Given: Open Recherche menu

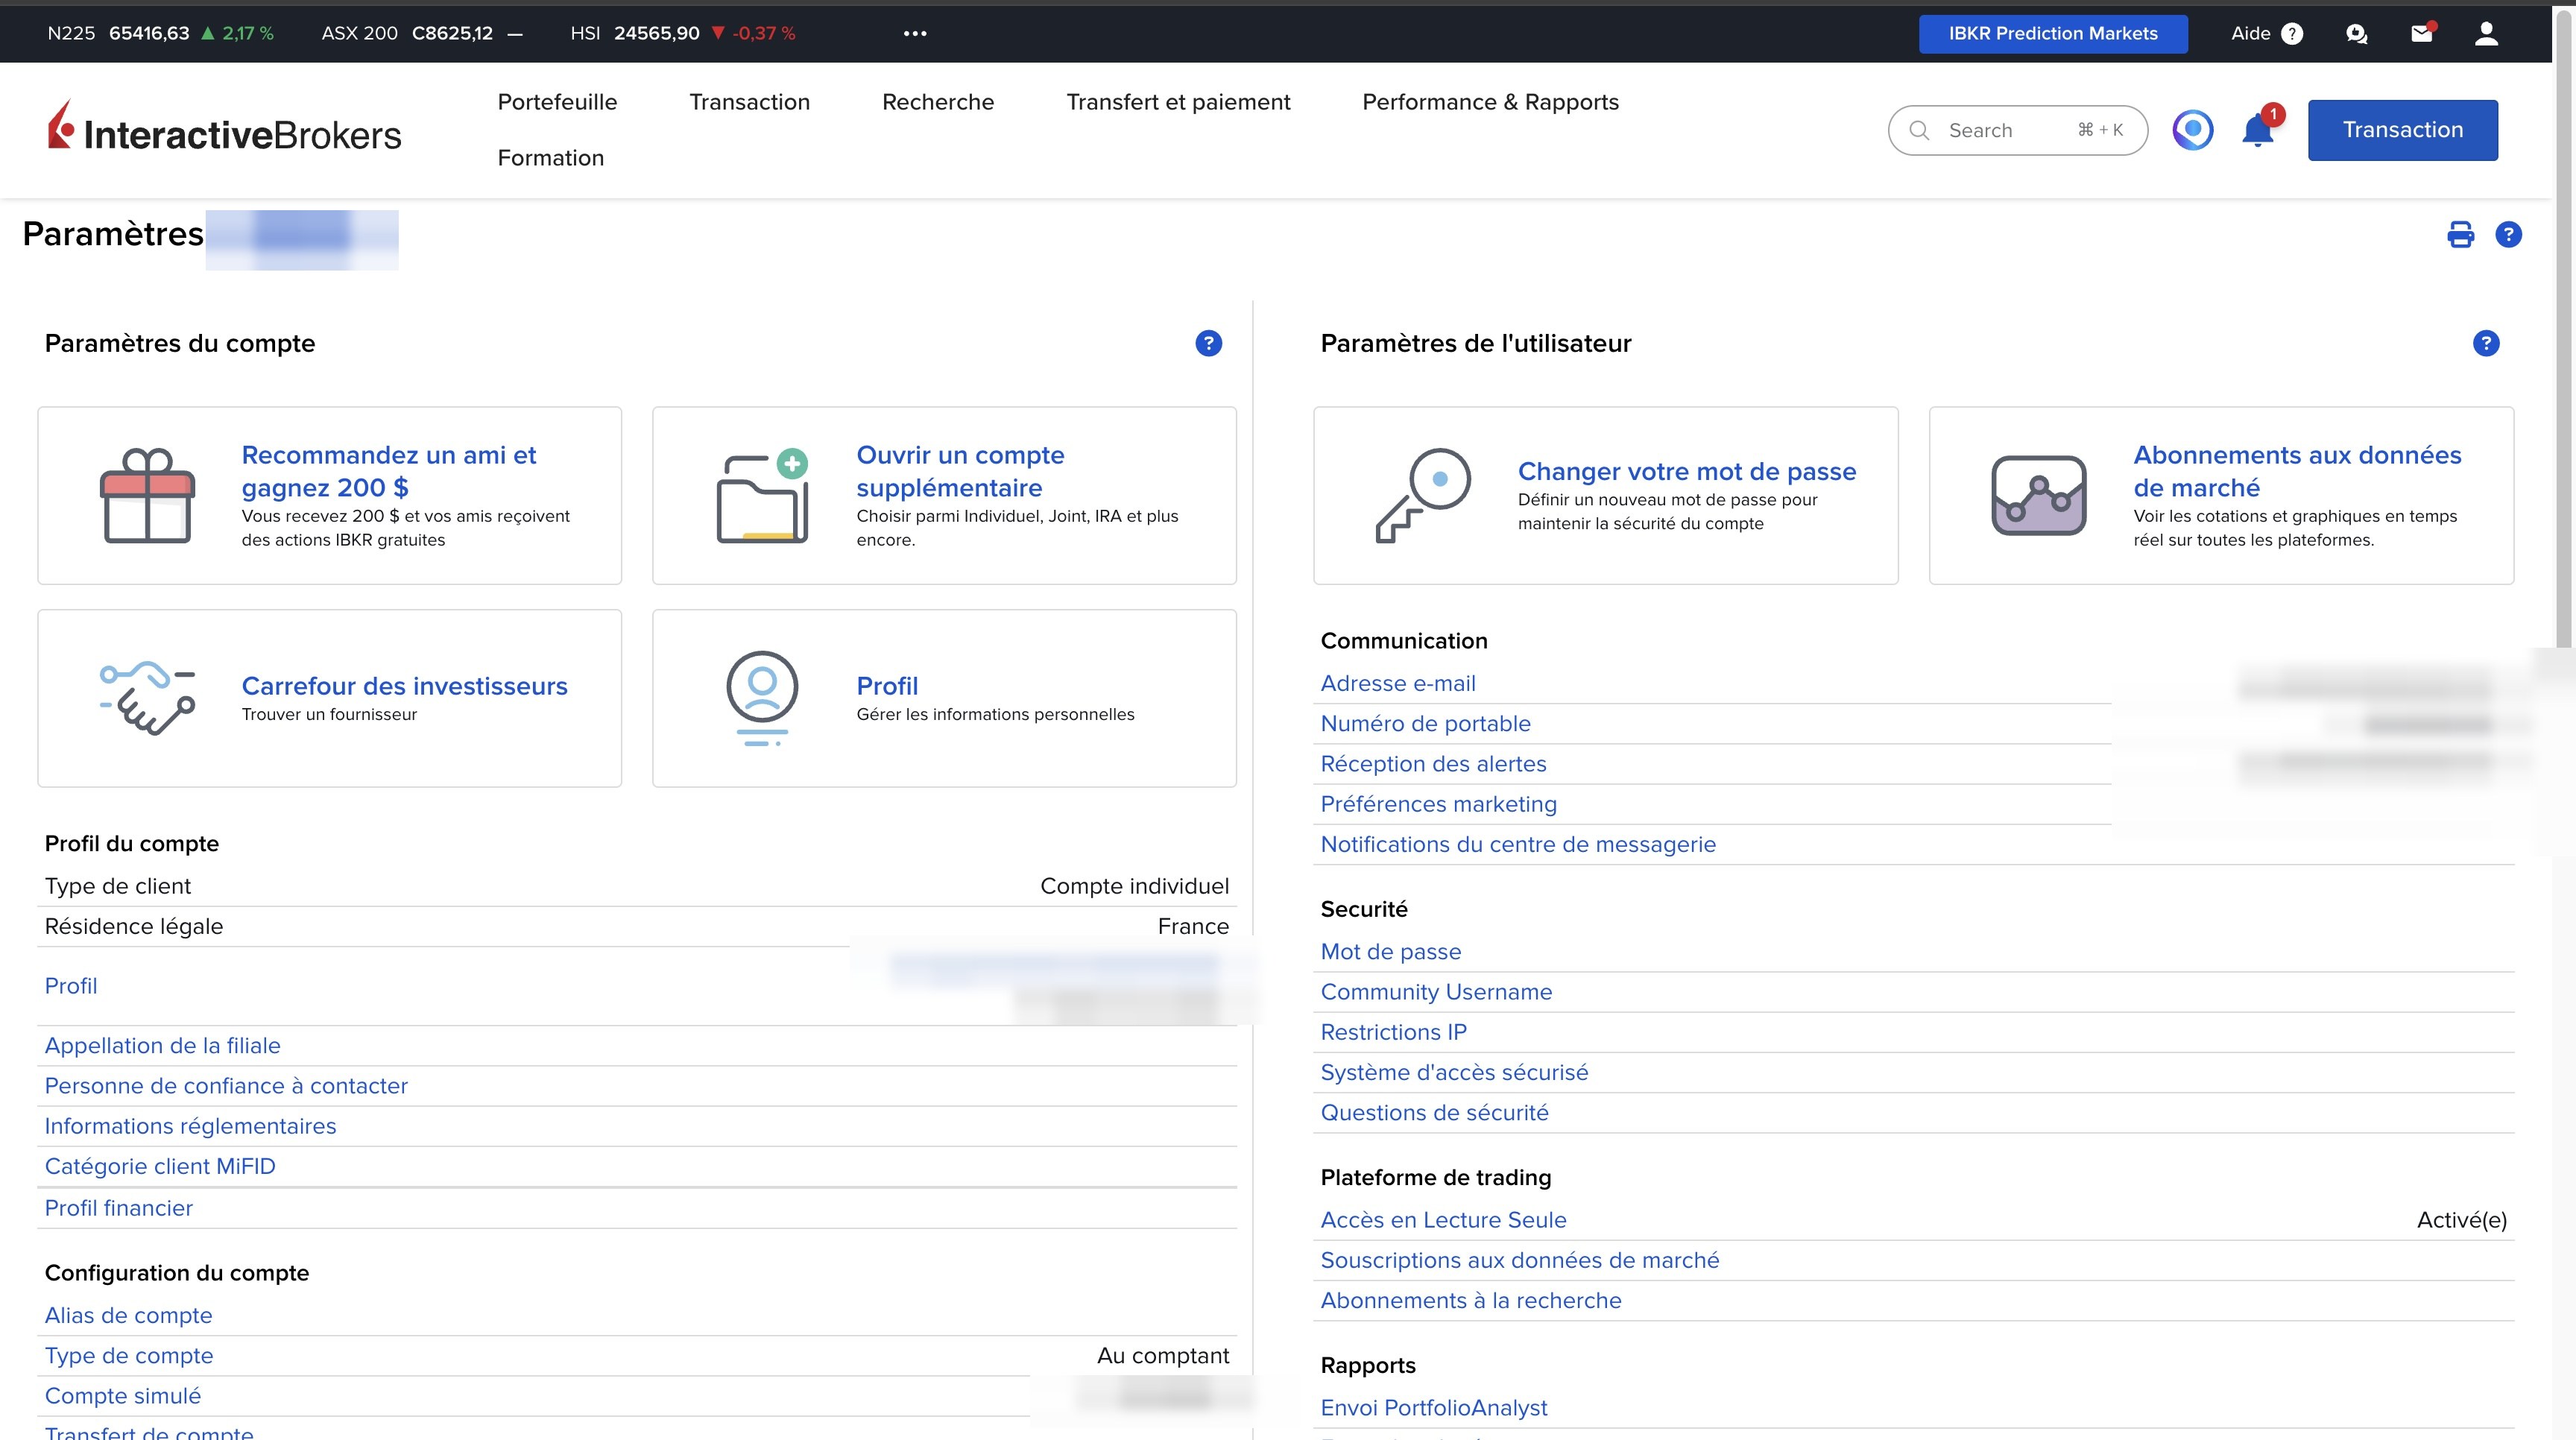Looking at the screenshot, I should coord(938,102).
